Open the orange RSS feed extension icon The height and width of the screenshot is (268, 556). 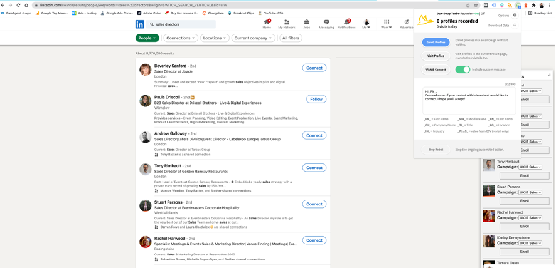point(510,5)
